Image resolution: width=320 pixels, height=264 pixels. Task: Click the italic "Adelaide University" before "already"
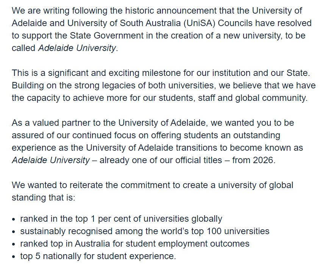(x=51, y=160)
